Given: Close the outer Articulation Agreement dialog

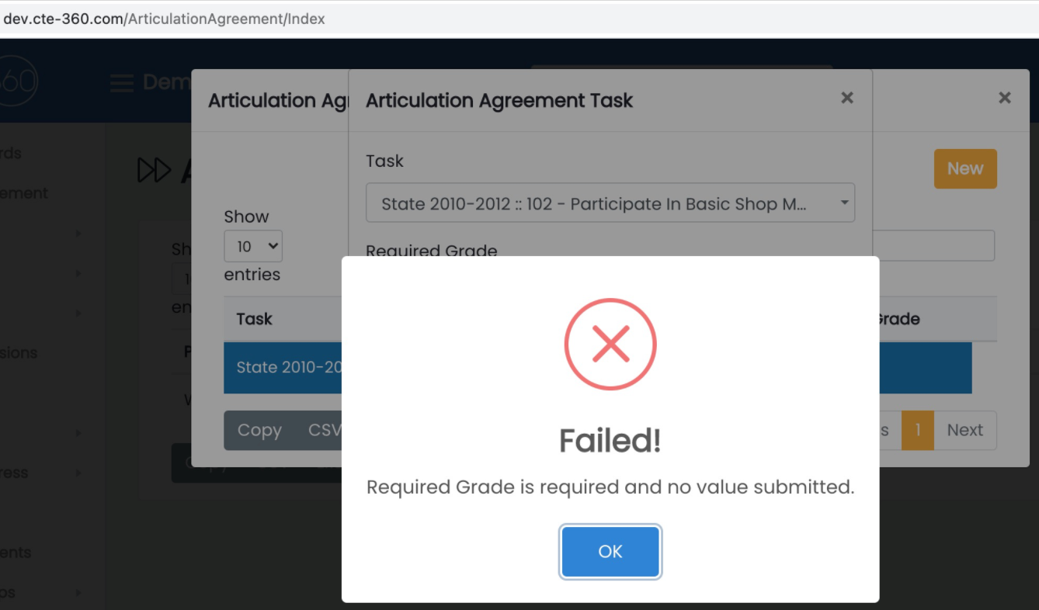Looking at the screenshot, I should 1005,98.
